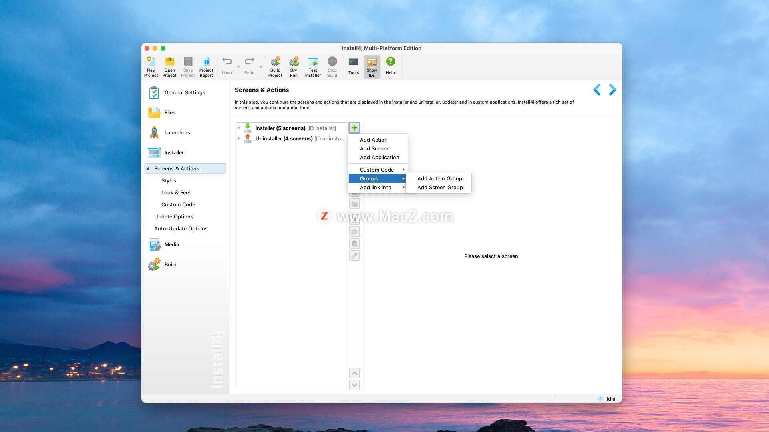Run a Dry Run build
Viewport: 769px width, 432px height.
click(294, 67)
